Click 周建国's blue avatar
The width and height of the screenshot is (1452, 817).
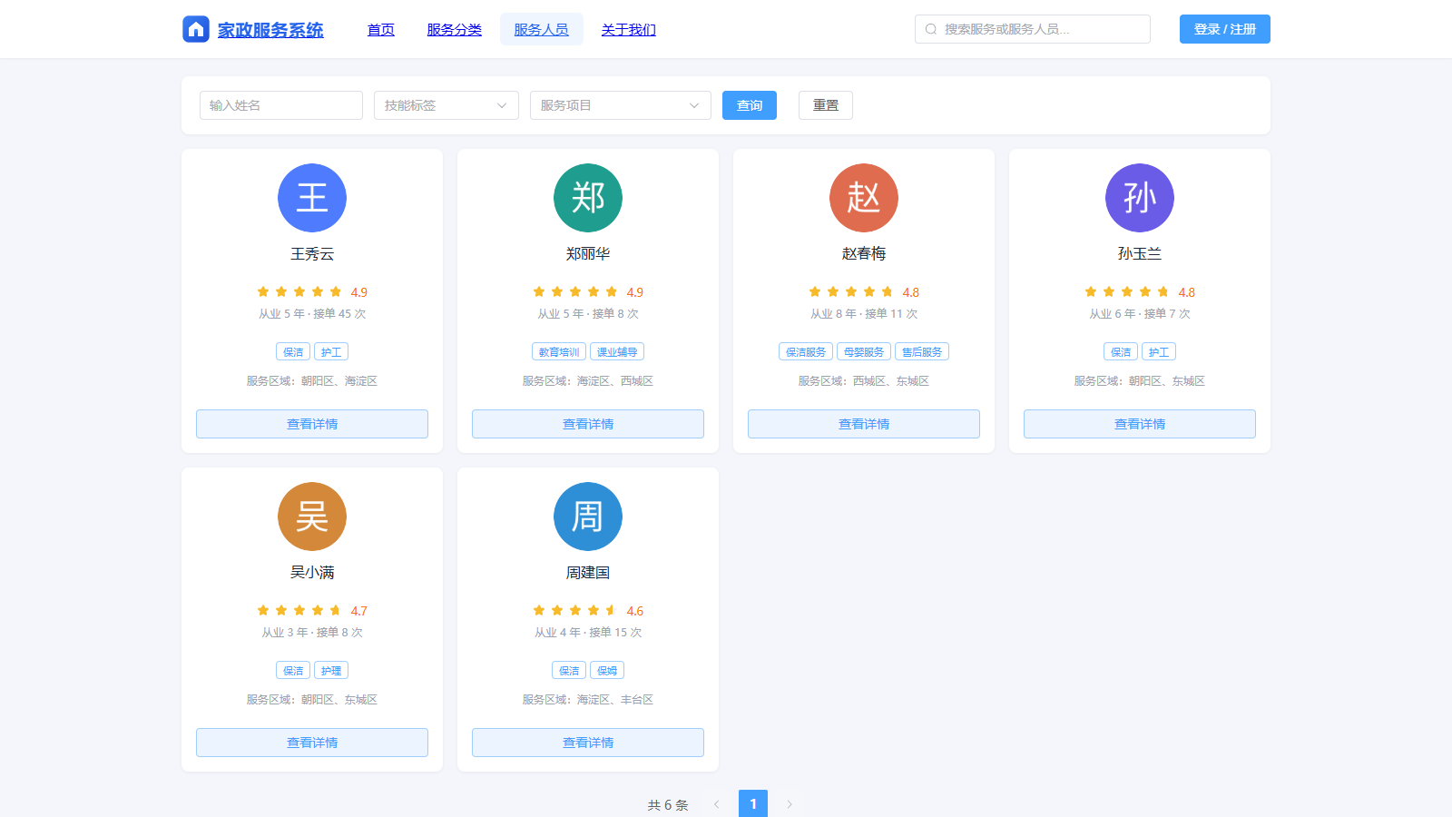(588, 517)
